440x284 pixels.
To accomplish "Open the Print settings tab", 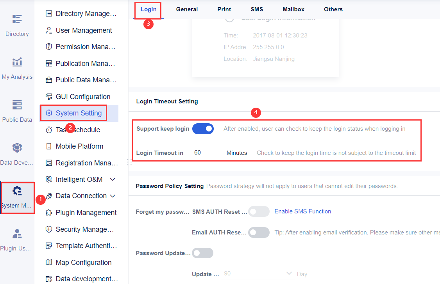I will [224, 9].
